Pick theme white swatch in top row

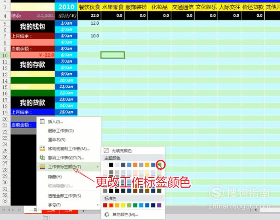(x=105, y=165)
